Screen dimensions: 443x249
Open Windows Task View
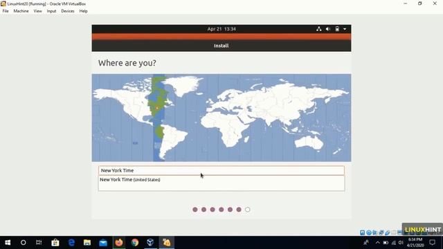[x=39, y=243]
